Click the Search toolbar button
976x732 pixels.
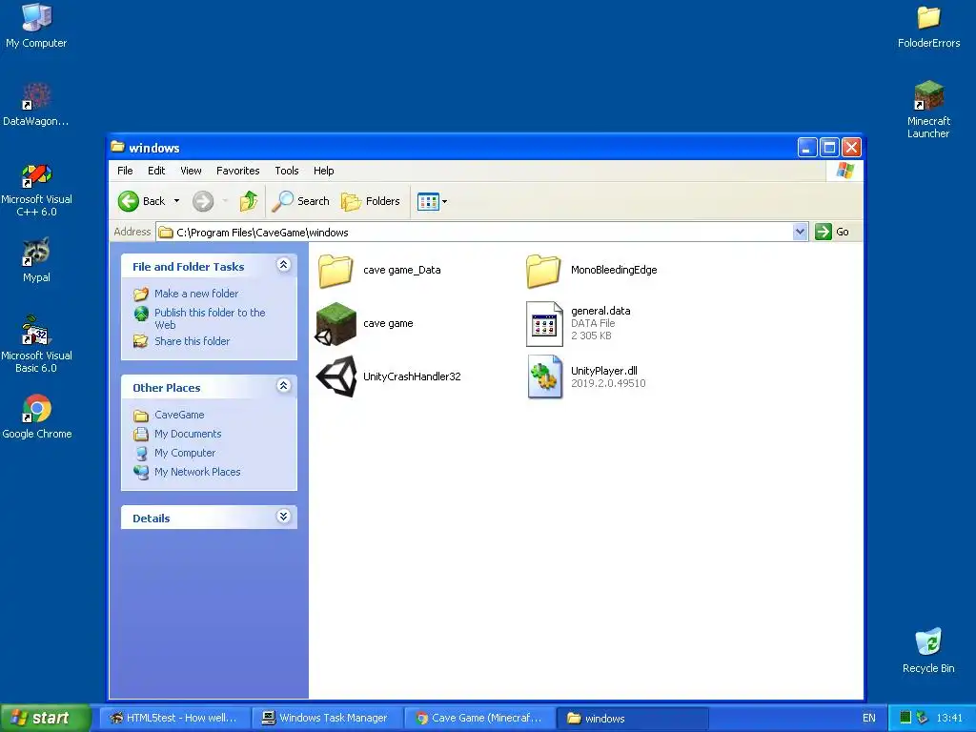pos(300,201)
